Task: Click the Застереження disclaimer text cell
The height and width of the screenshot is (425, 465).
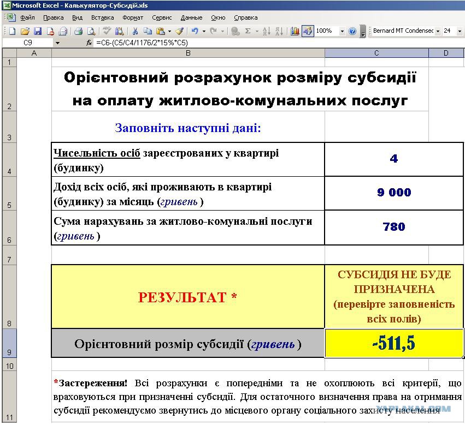Action: click(x=257, y=396)
